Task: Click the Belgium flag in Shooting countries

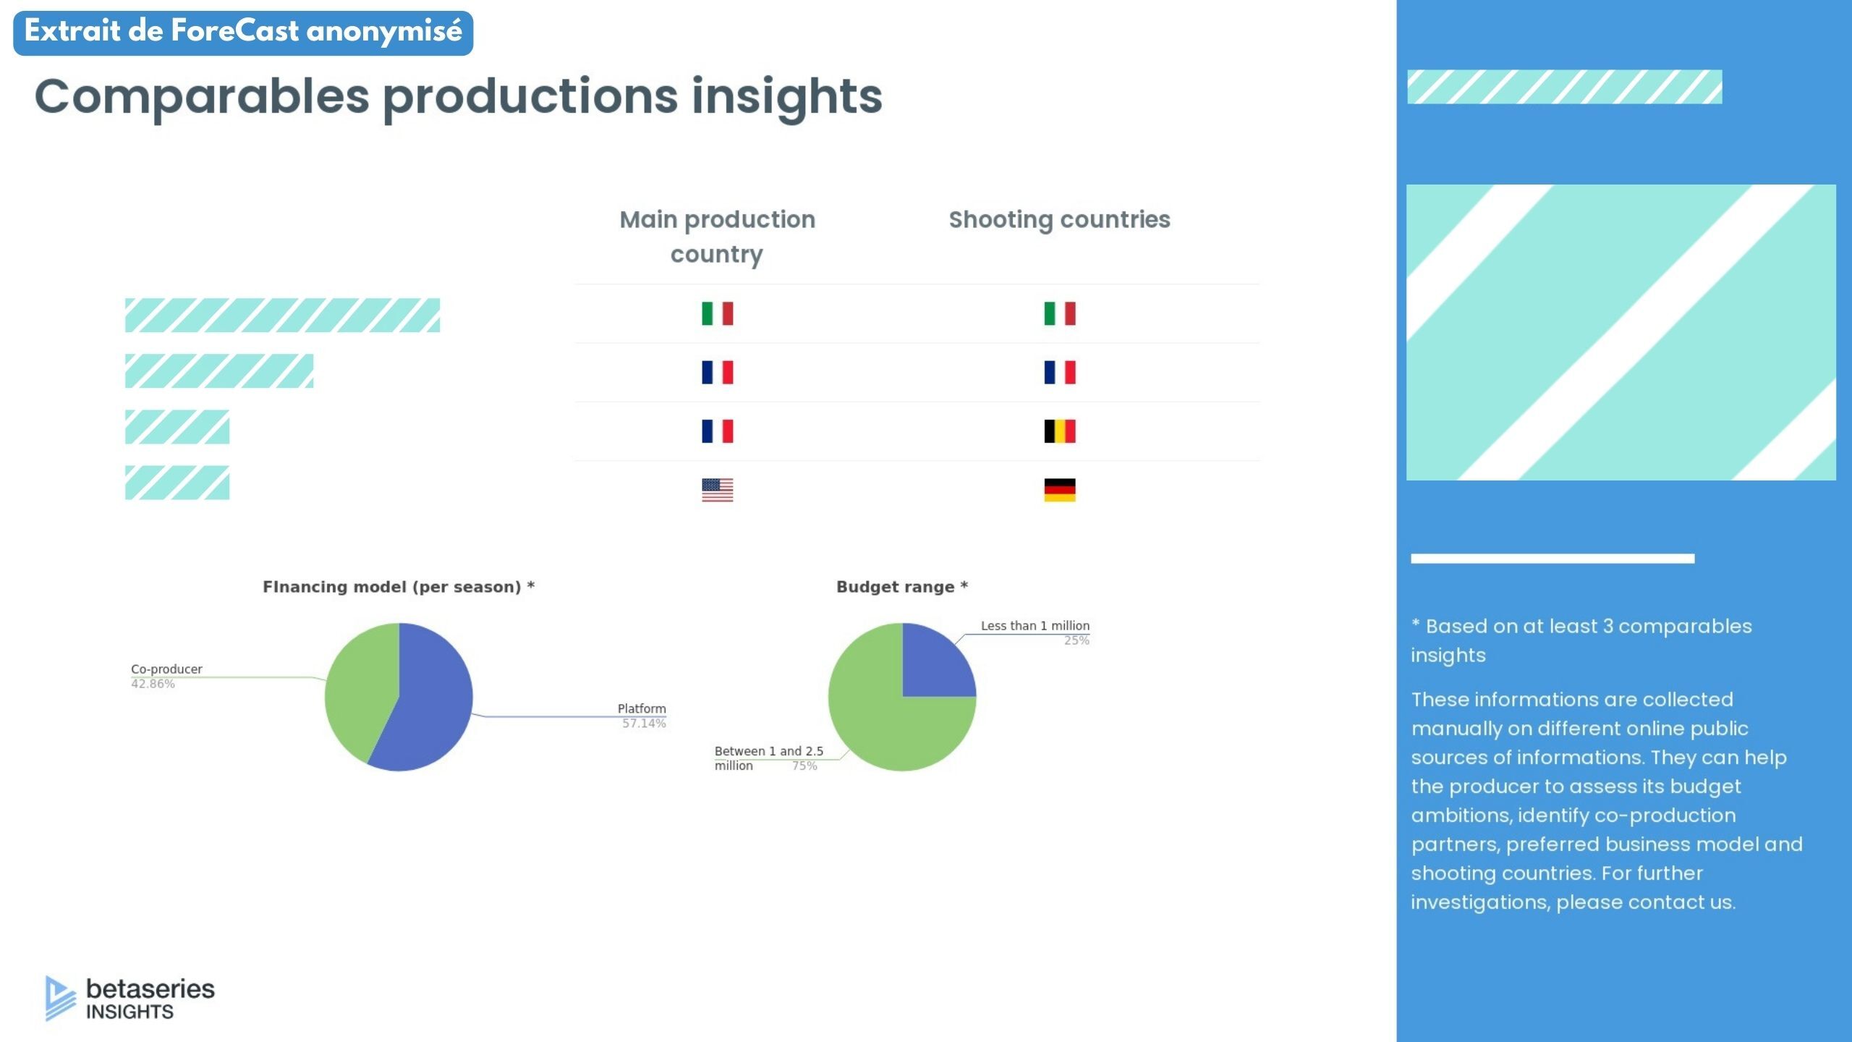Action: (x=1059, y=431)
